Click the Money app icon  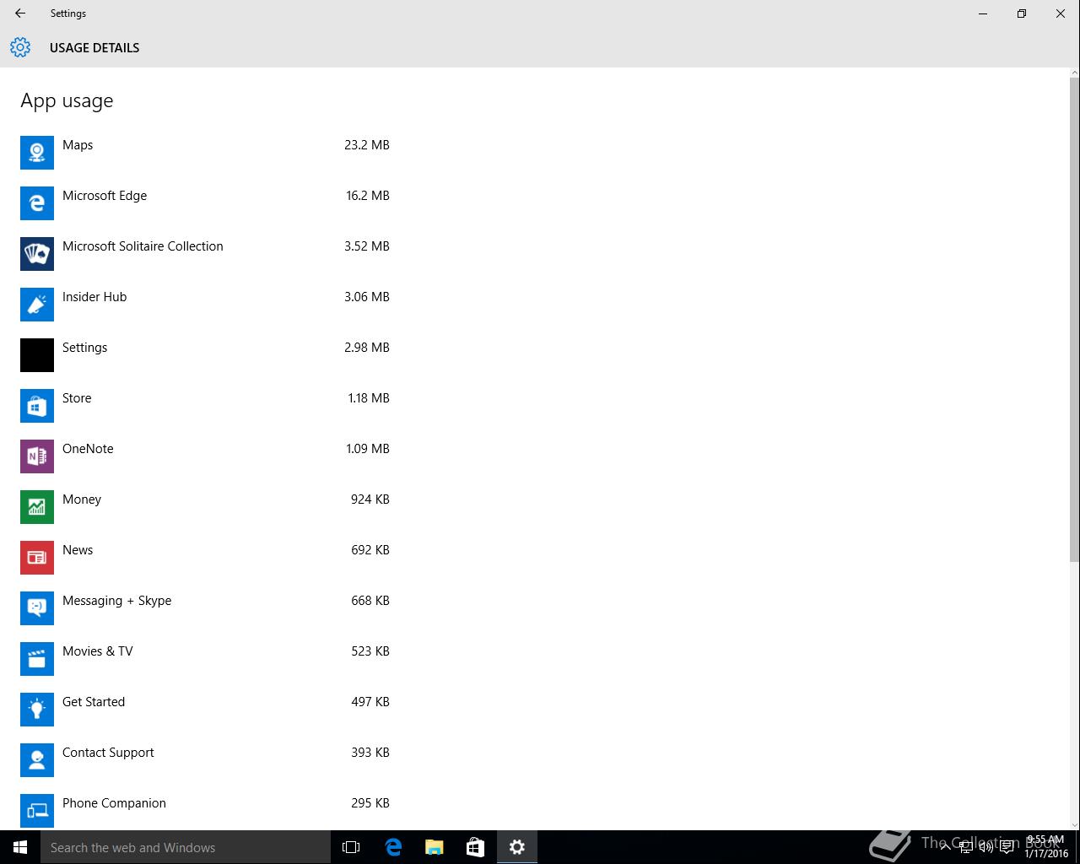tap(37, 507)
